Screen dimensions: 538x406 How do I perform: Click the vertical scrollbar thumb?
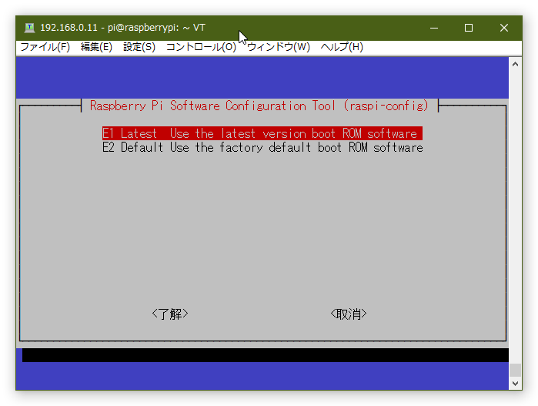[515, 371]
